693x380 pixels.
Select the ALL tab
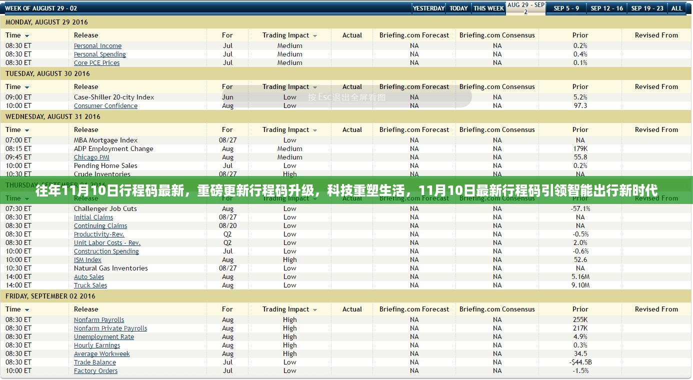click(676, 8)
